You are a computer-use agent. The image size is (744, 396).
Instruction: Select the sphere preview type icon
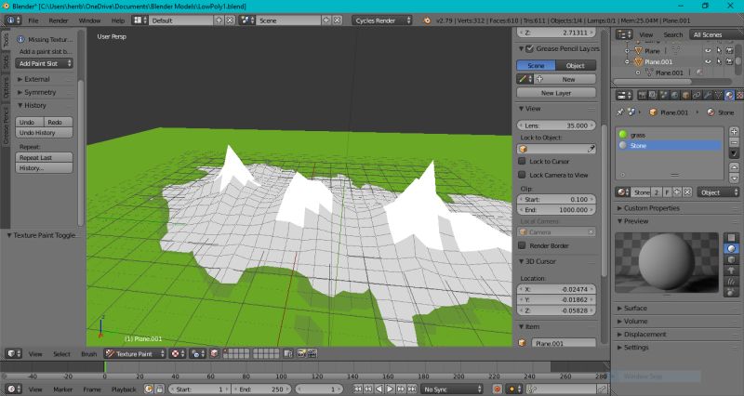coord(731,248)
